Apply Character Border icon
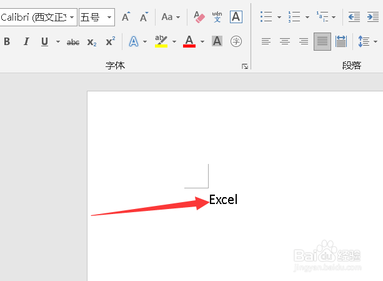 [236, 17]
